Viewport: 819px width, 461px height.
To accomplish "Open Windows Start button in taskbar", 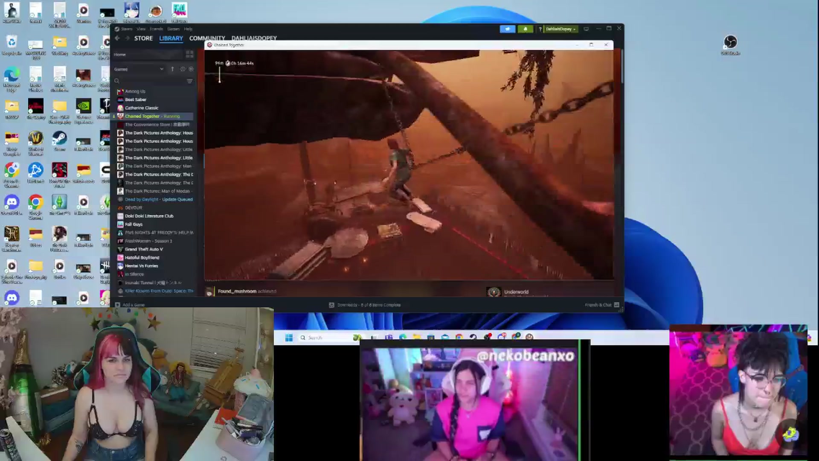I will tap(289, 338).
